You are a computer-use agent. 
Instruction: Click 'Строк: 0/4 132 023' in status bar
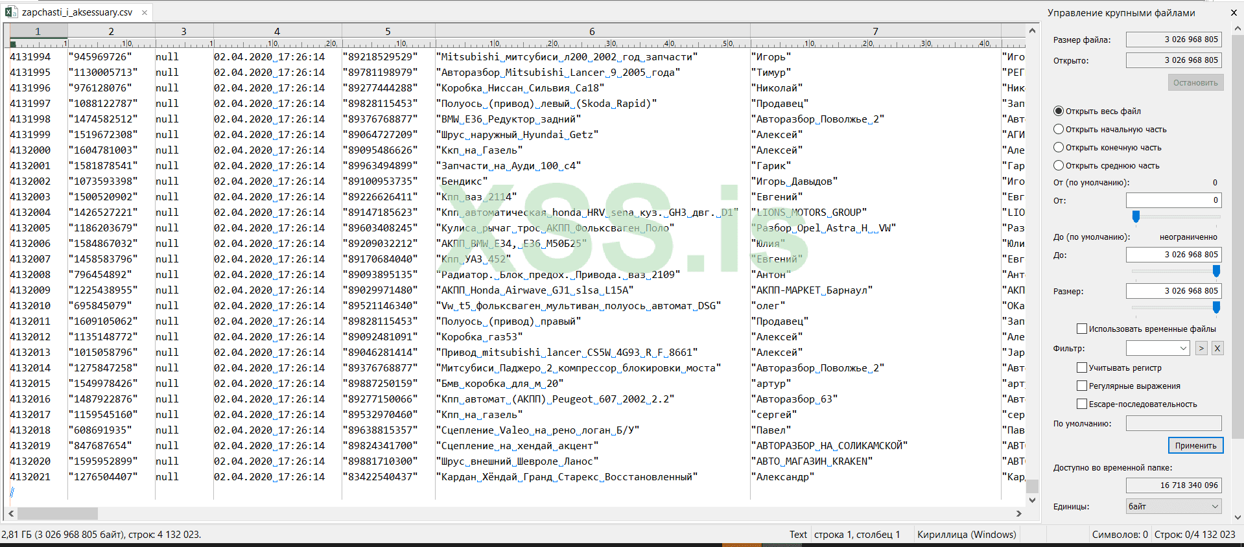tap(1195, 535)
